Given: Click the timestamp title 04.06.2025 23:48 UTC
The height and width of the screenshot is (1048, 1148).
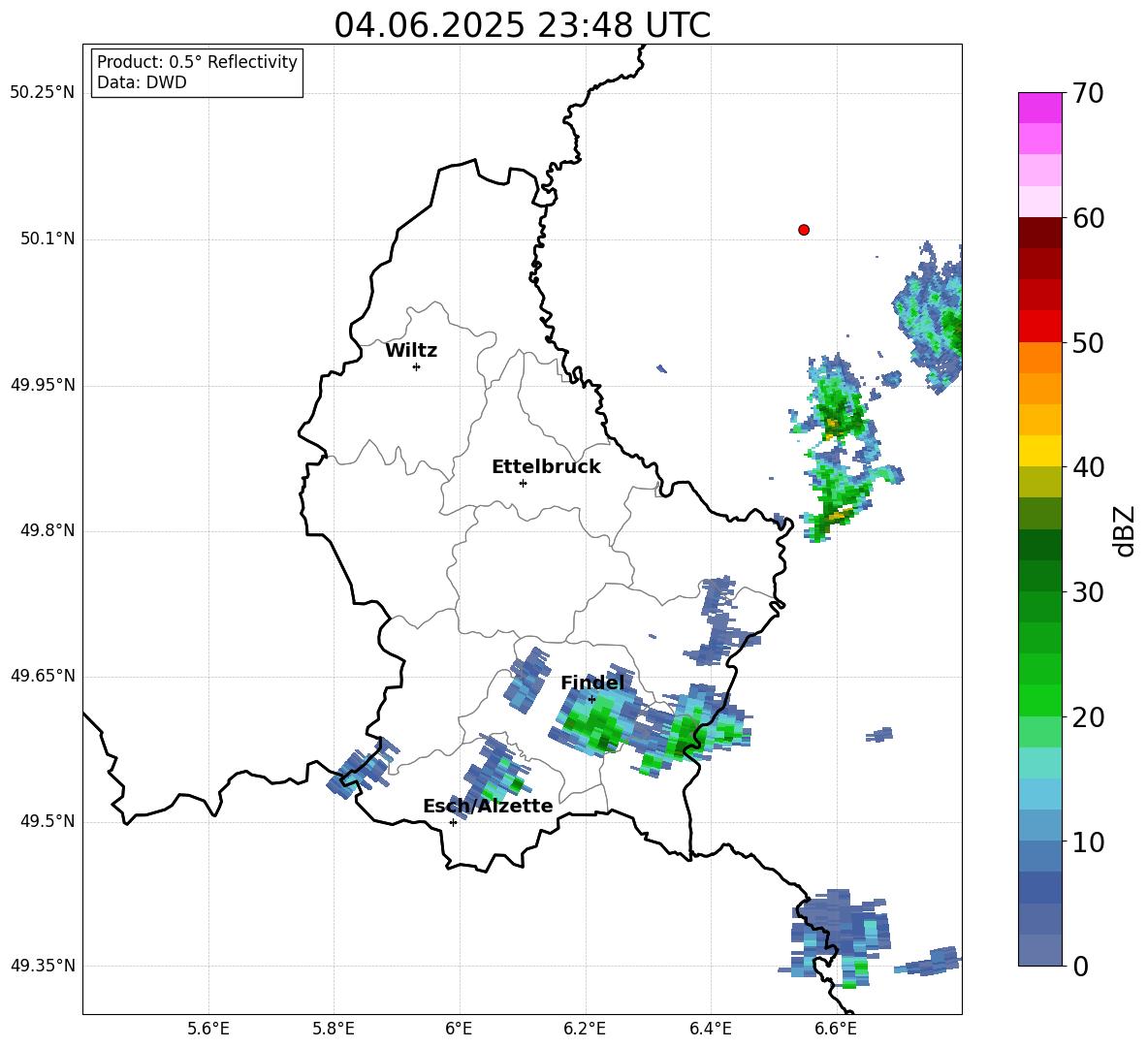Looking at the screenshot, I should pyautogui.click(x=522, y=25).
